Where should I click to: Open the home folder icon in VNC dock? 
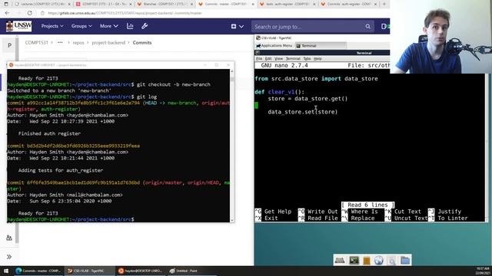405,260
